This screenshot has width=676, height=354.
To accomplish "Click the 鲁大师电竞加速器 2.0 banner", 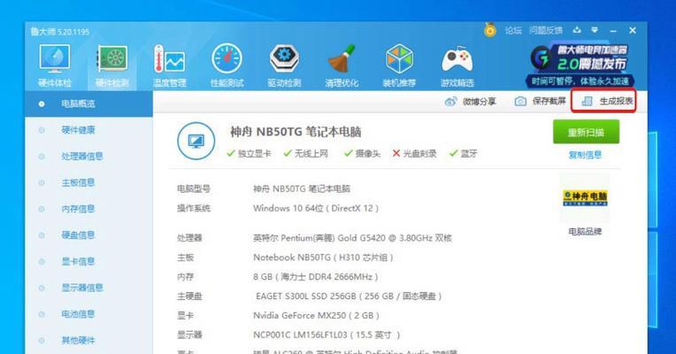I will (580, 65).
